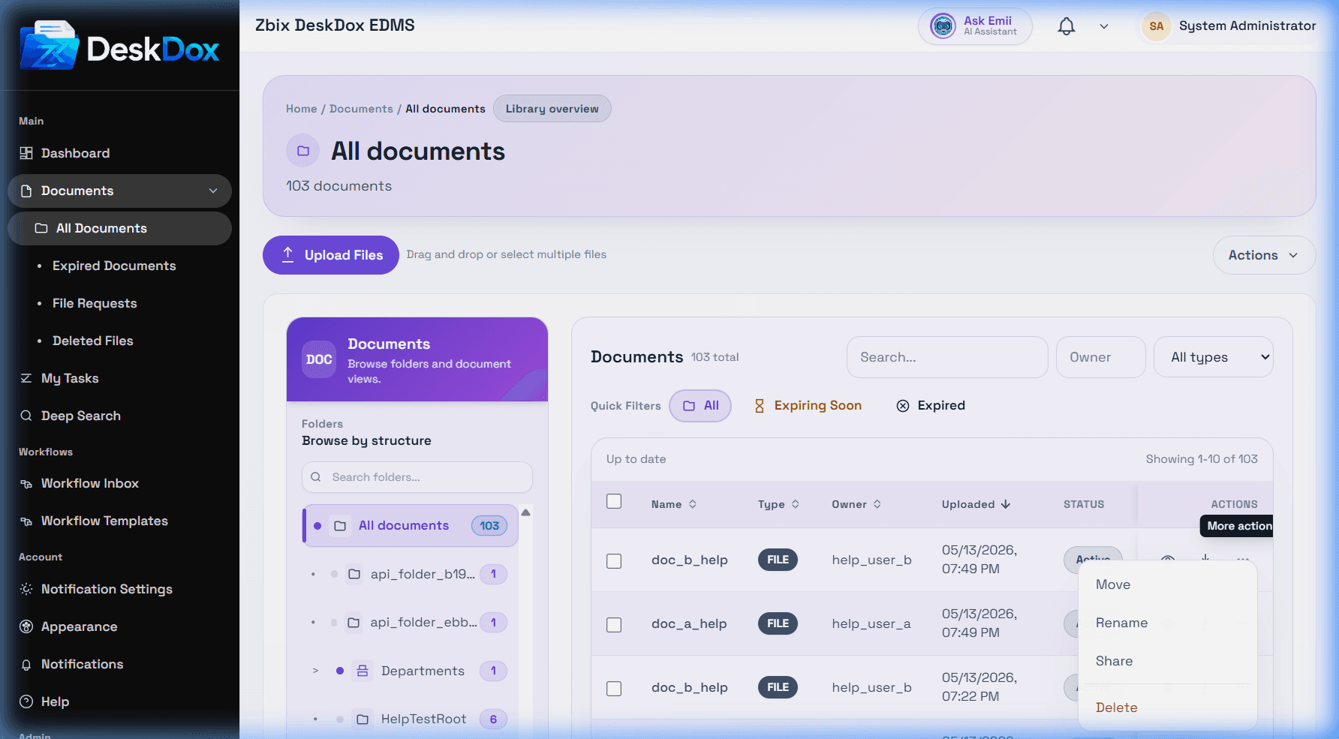1339x739 pixels.
Task: Click the Ask Emii robot avatar icon
Action: (943, 26)
